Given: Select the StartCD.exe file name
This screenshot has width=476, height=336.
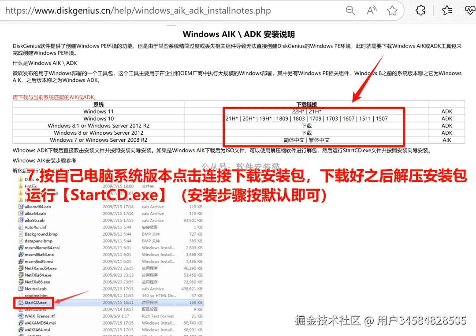Looking at the screenshot, I should click(36, 303).
